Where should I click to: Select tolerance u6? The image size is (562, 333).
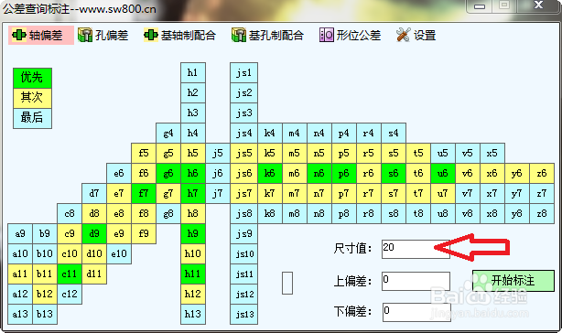[x=443, y=173]
